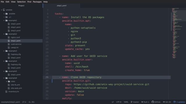Viewport: 186px width, 104px height.
Task: Click file icon next to nginx.conf
Action: tap(9, 37)
